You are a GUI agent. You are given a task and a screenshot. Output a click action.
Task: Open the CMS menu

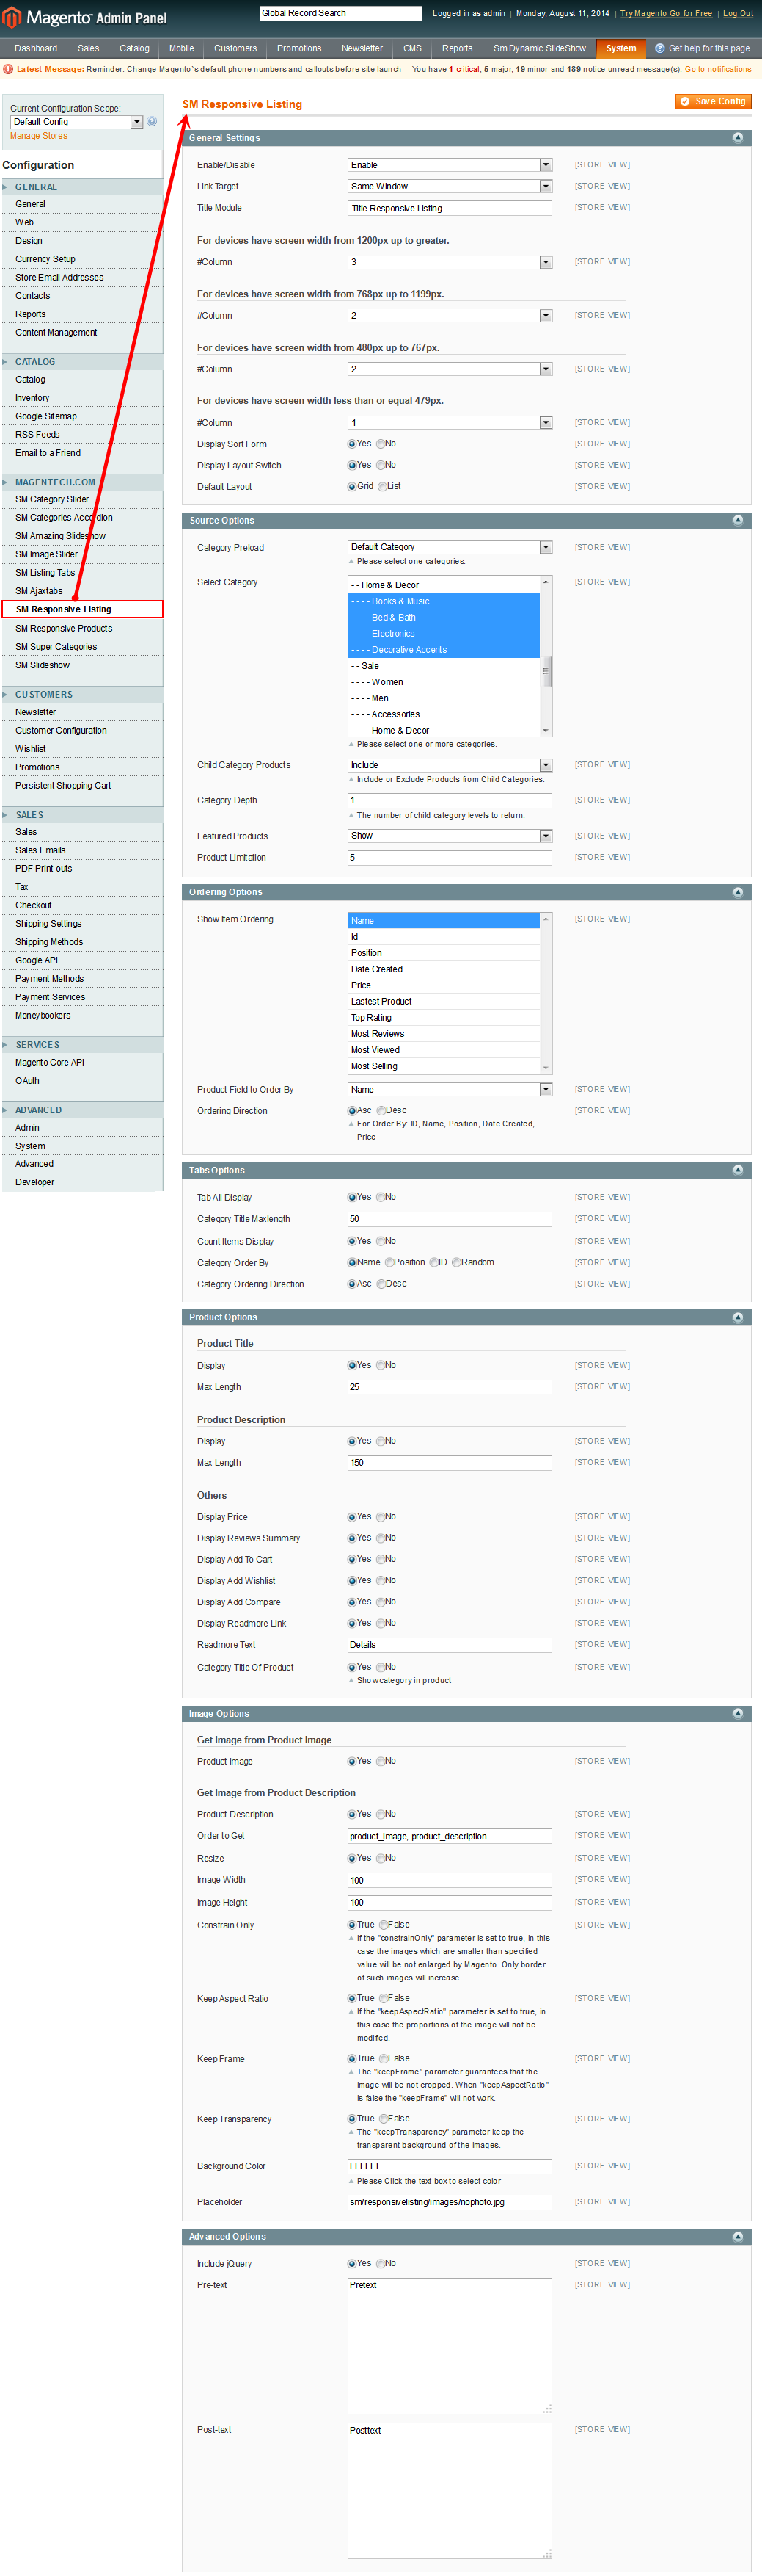pos(412,48)
